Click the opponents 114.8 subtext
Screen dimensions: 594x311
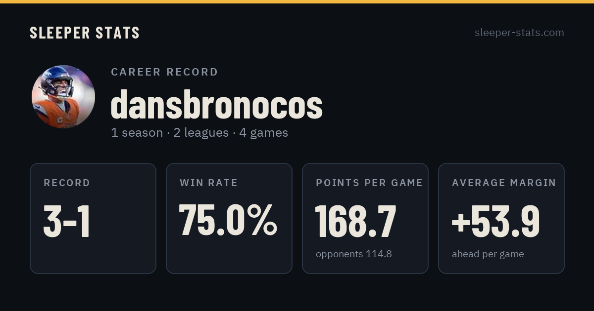pyautogui.click(x=354, y=254)
